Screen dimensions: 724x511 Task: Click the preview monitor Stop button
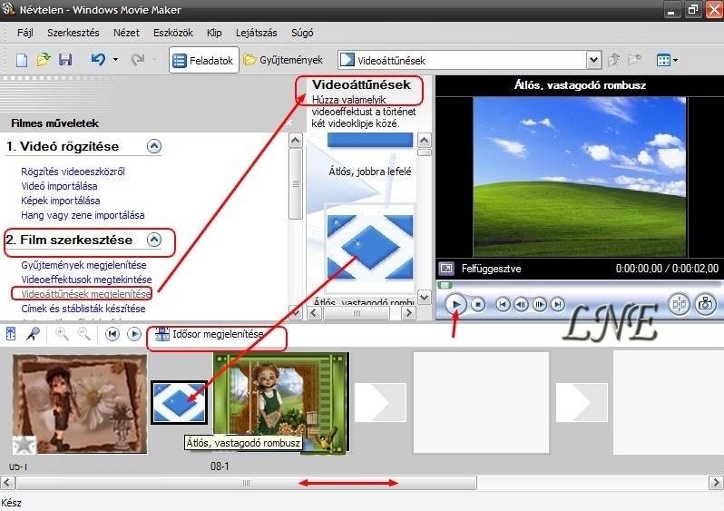click(478, 304)
